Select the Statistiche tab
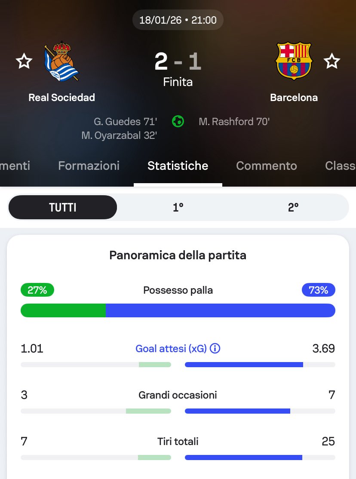The image size is (356, 479). click(178, 166)
